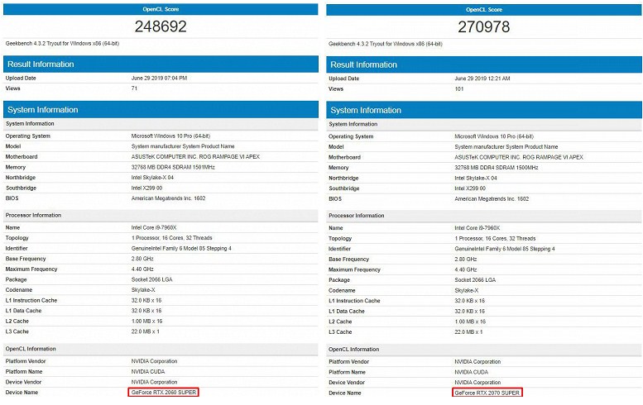Click OpenCL Score banner above 270978

click(484, 9)
